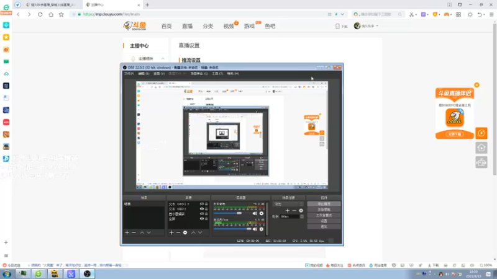497x279 pixels.
Task: Mute the desktop audio speaker icon
Action: point(255,213)
